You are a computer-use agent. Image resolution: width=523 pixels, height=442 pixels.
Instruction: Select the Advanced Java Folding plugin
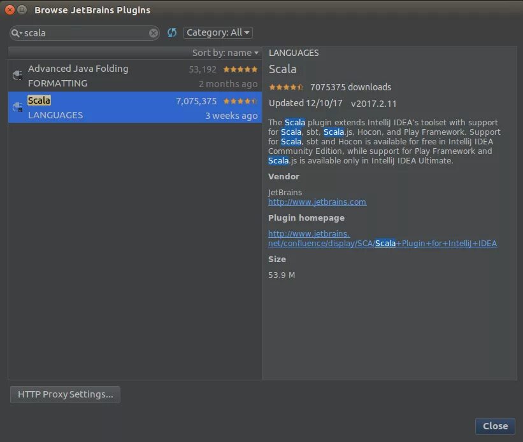pos(135,76)
